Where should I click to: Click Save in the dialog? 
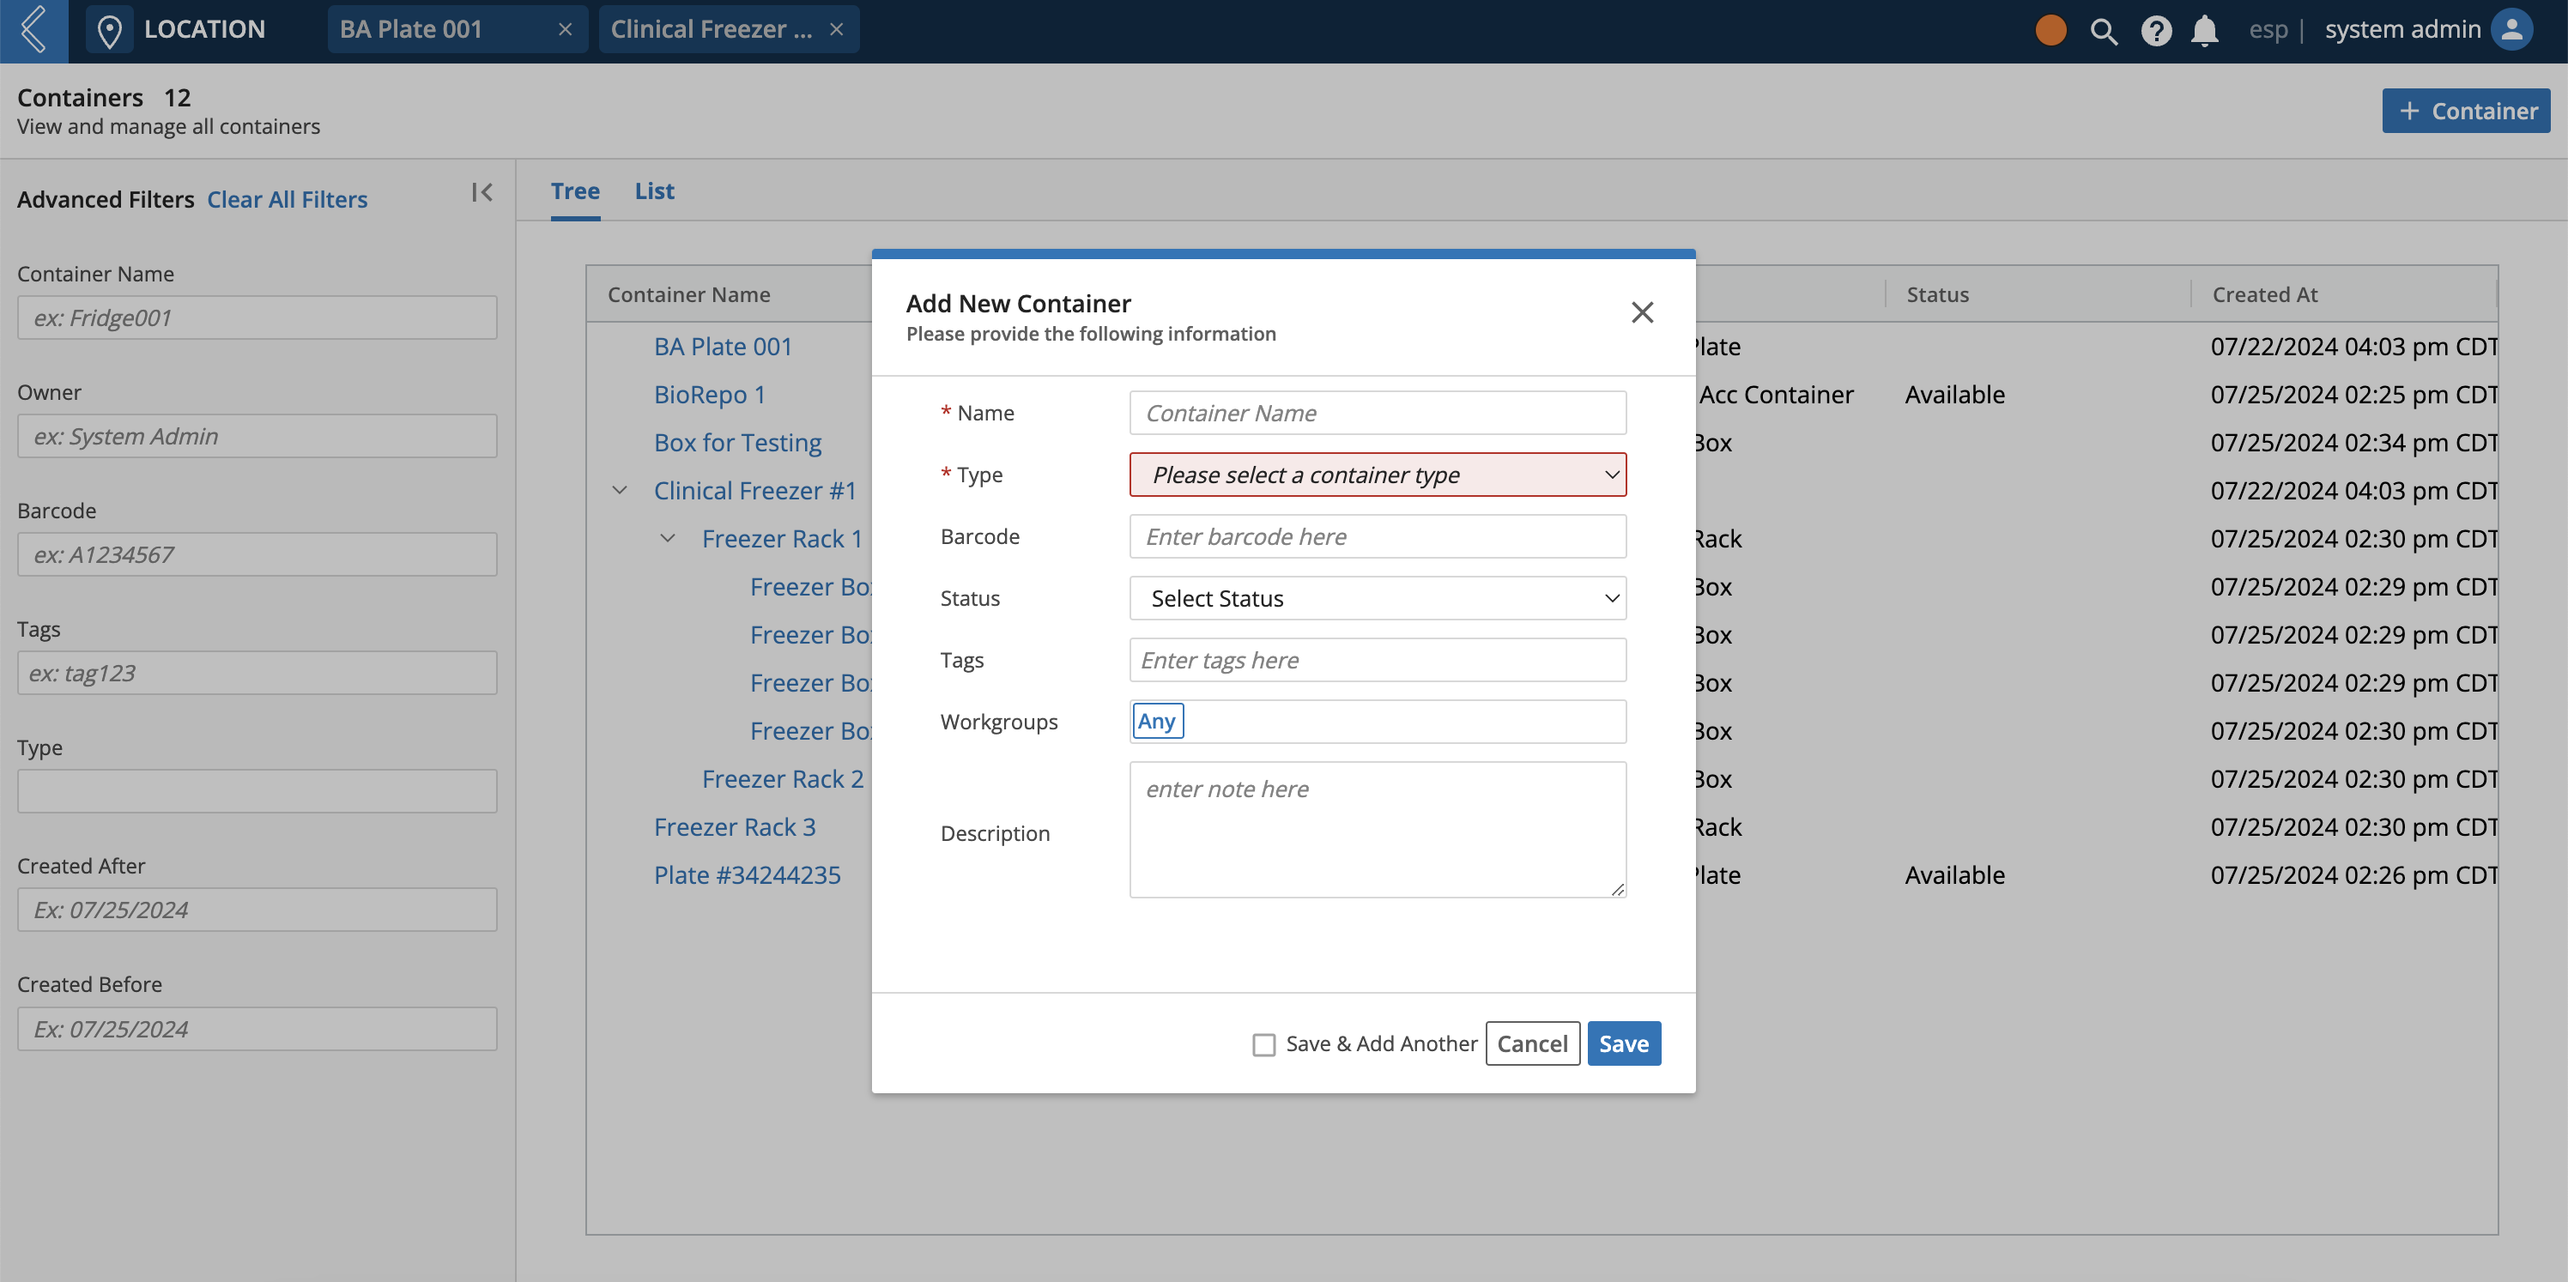click(1624, 1043)
